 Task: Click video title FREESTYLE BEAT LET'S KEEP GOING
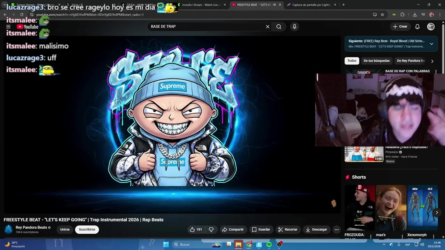pyautogui.click(x=83, y=220)
